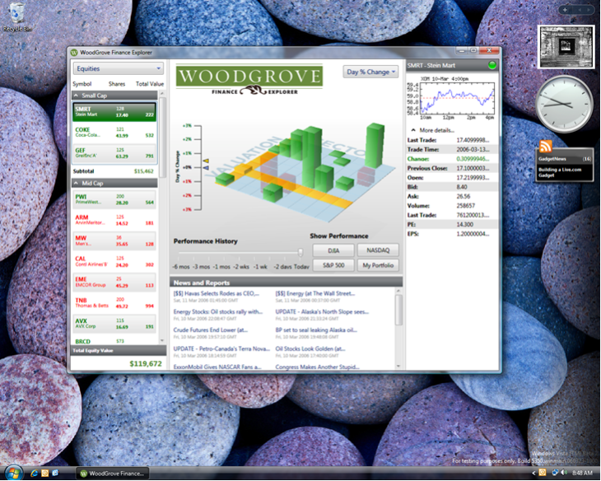Click the Shares column header

point(117,84)
